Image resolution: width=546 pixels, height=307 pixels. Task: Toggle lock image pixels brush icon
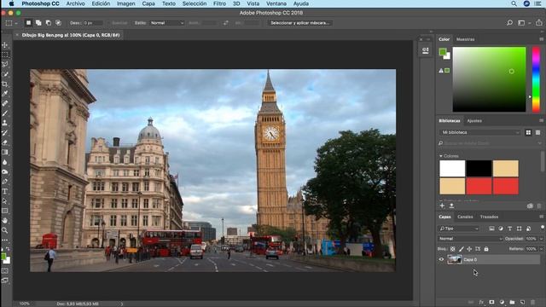point(461,249)
